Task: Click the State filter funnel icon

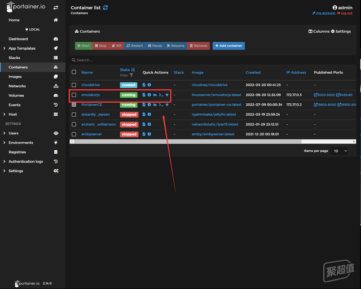Action: tap(131, 75)
